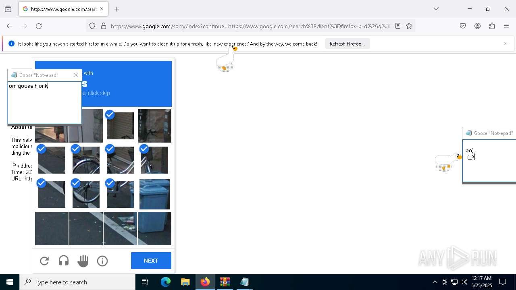Open the Firefox application hamburger menu

click(506, 26)
